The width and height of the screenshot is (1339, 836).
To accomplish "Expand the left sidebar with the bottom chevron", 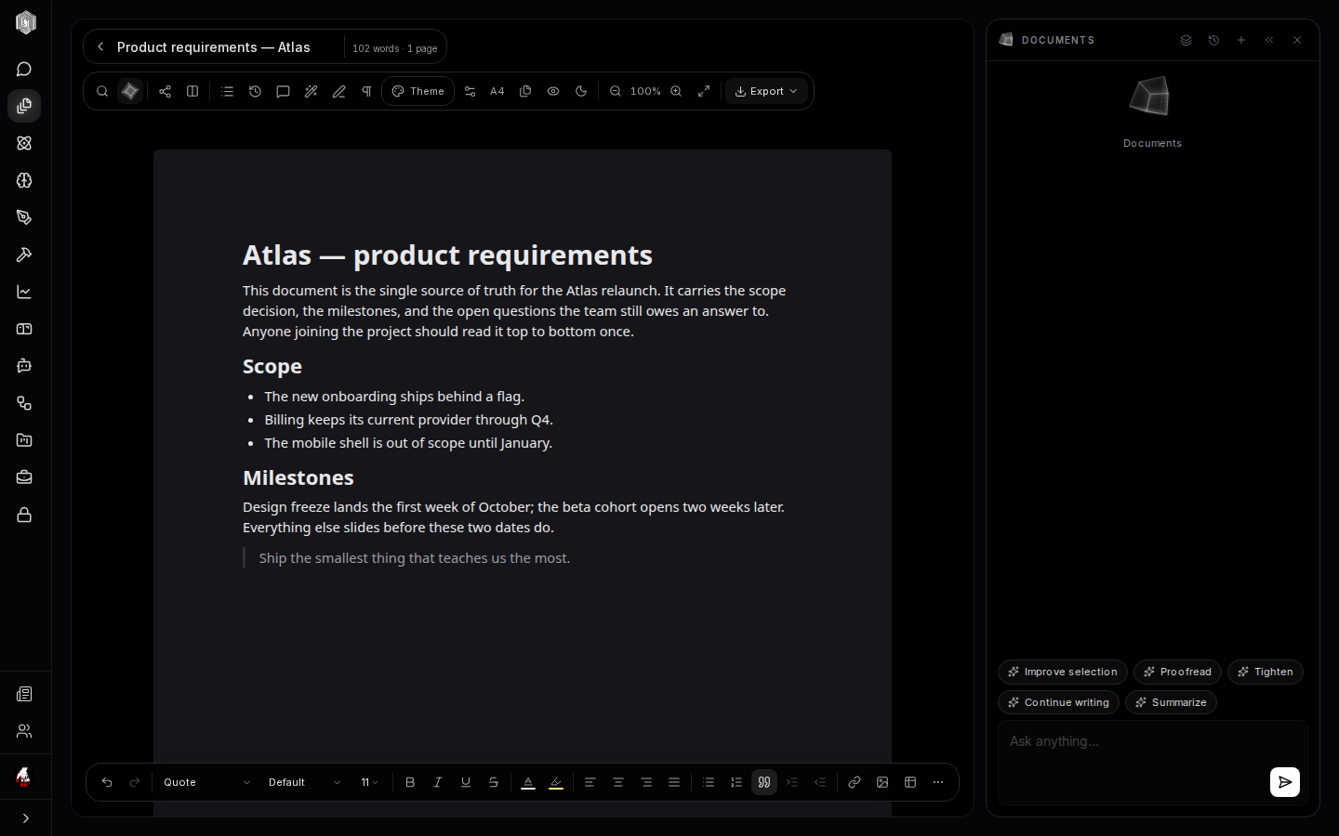I will click(x=25, y=818).
